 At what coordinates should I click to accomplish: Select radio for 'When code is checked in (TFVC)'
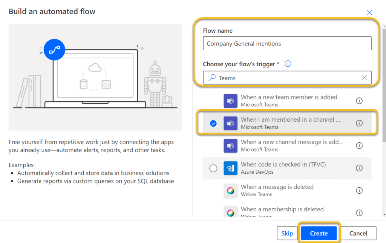pyautogui.click(x=213, y=168)
